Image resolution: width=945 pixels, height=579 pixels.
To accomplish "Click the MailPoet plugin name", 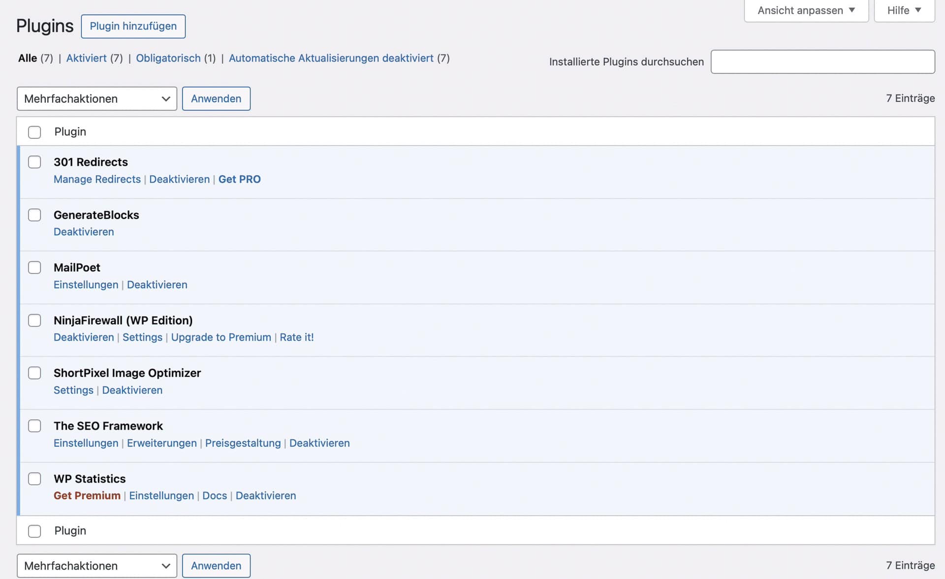I will click(x=77, y=268).
